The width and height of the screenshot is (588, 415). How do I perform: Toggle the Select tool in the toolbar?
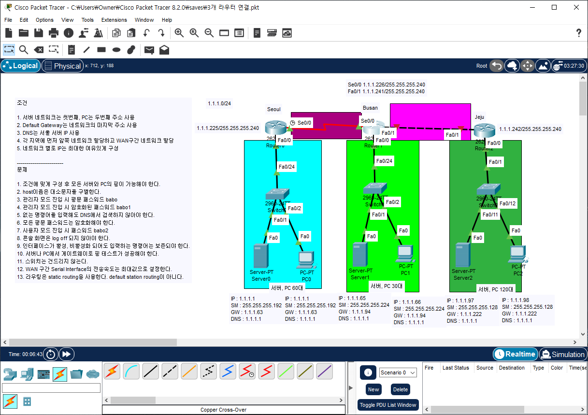9,49
